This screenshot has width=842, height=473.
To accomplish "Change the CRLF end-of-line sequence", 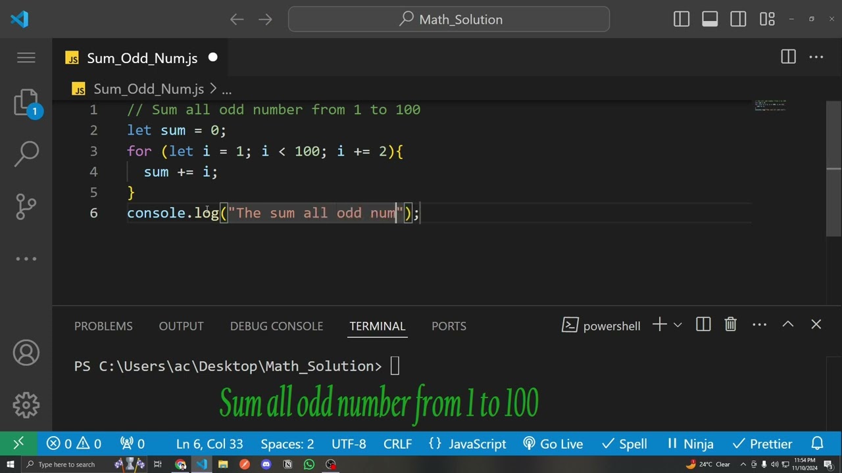I will pyautogui.click(x=397, y=444).
